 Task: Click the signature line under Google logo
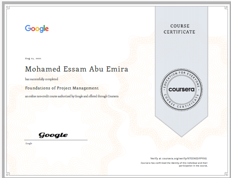pyautogui.click(x=56, y=140)
